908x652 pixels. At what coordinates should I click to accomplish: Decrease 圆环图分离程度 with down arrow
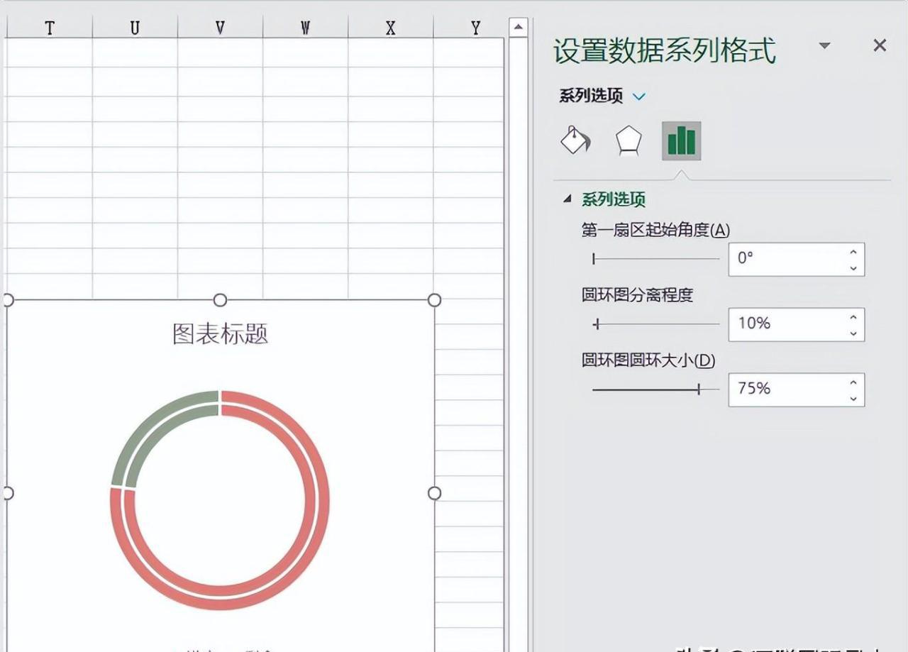(853, 333)
